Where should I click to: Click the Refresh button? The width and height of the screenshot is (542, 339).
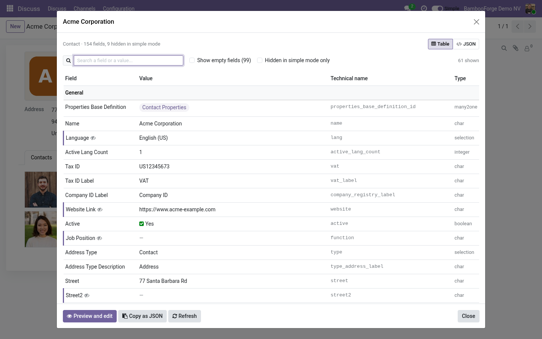tap(184, 316)
